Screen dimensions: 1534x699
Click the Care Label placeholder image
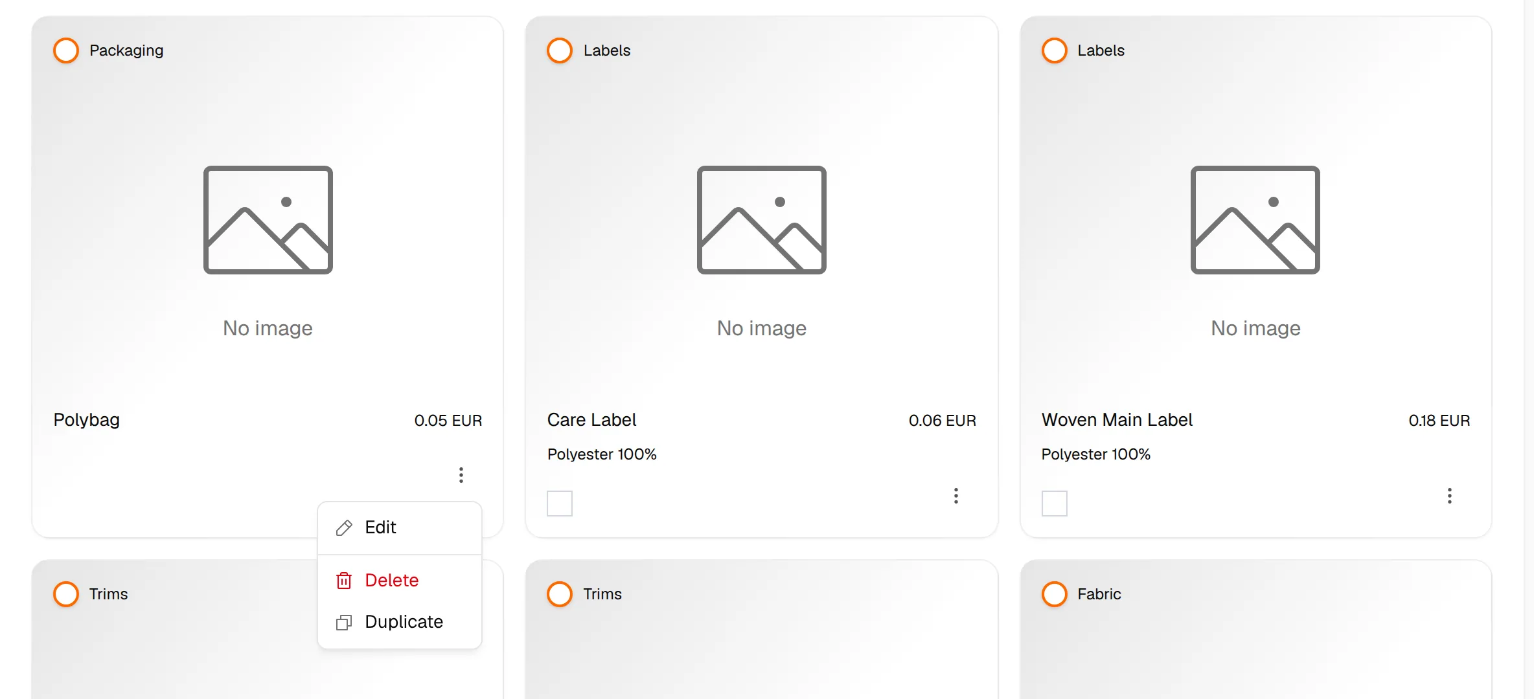click(x=762, y=220)
